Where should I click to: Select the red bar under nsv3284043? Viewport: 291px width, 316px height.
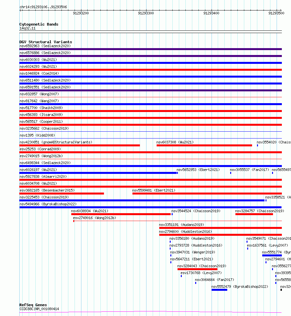tap(197, 269)
